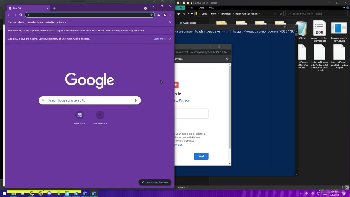Close the infobar in the sign-in popup
The height and width of the screenshot is (197, 350).
coord(227,59)
